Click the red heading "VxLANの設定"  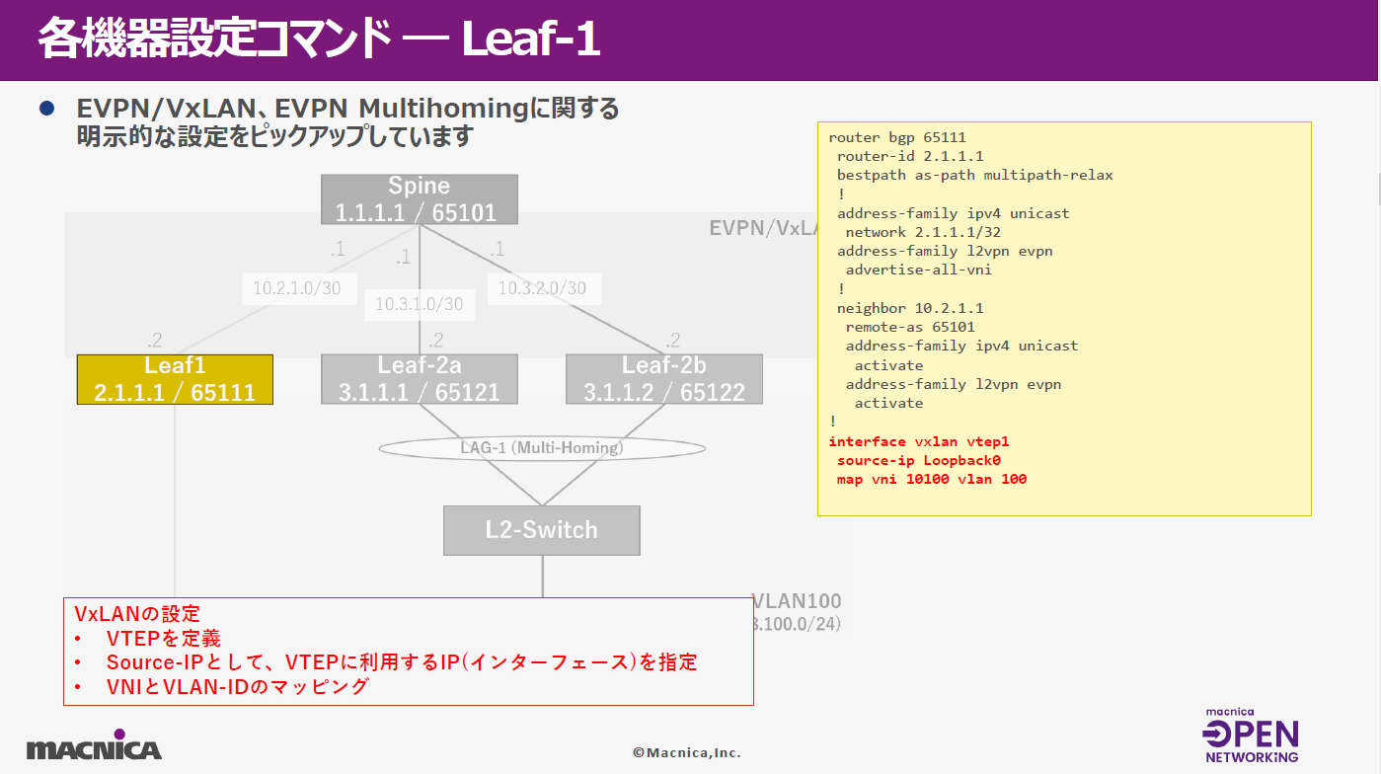[137, 614]
